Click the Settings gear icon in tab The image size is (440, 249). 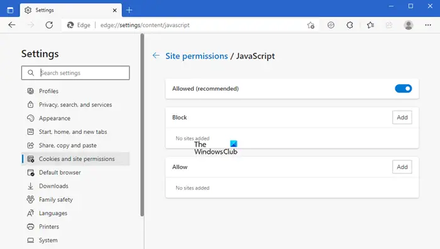tap(28, 11)
